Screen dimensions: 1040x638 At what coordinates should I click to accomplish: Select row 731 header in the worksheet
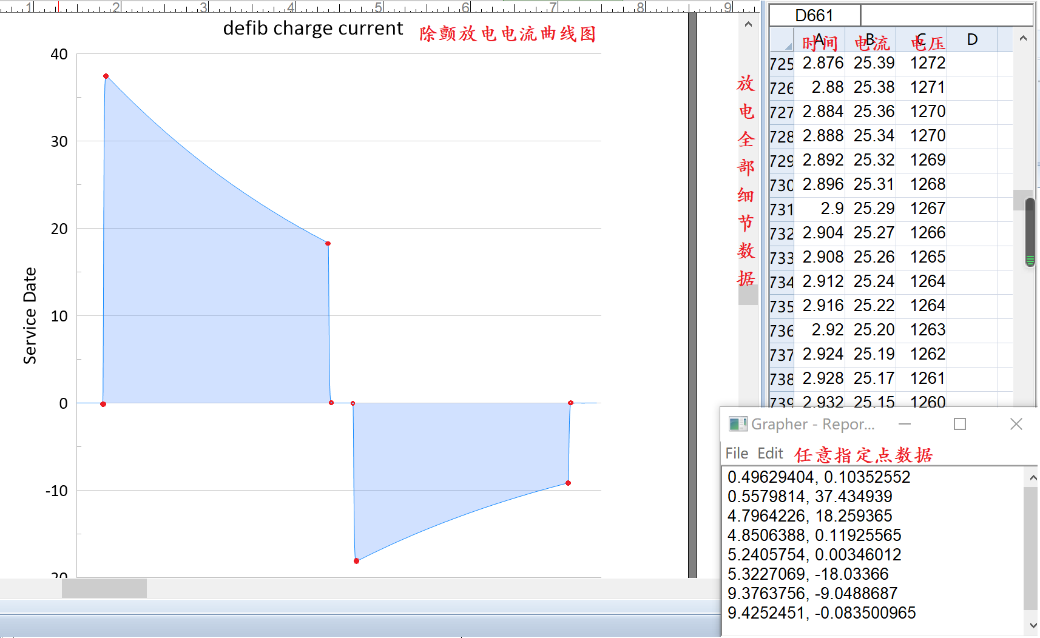pyautogui.click(x=781, y=209)
